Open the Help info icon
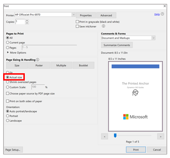Image resolution: width=170 pixels, height=158 pixels. [162, 14]
